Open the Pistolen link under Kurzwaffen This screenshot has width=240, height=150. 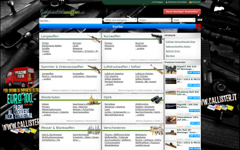click(x=108, y=43)
